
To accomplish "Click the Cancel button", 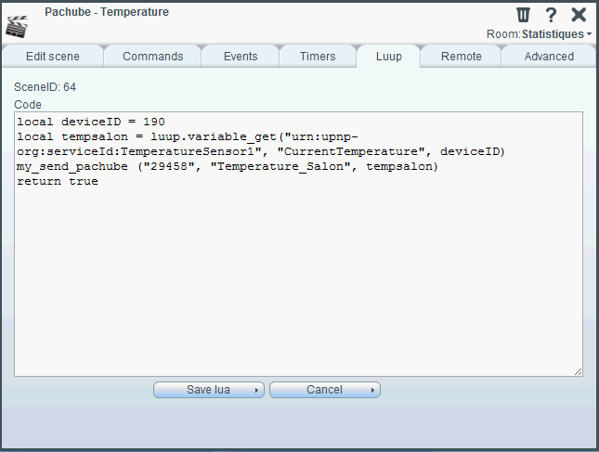I will 325,390.
